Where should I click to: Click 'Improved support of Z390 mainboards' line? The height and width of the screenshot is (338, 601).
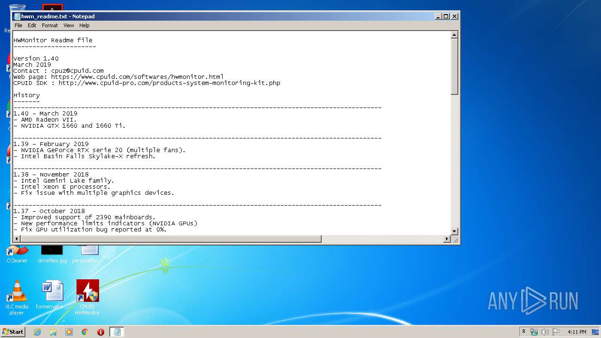coord(85,217)
